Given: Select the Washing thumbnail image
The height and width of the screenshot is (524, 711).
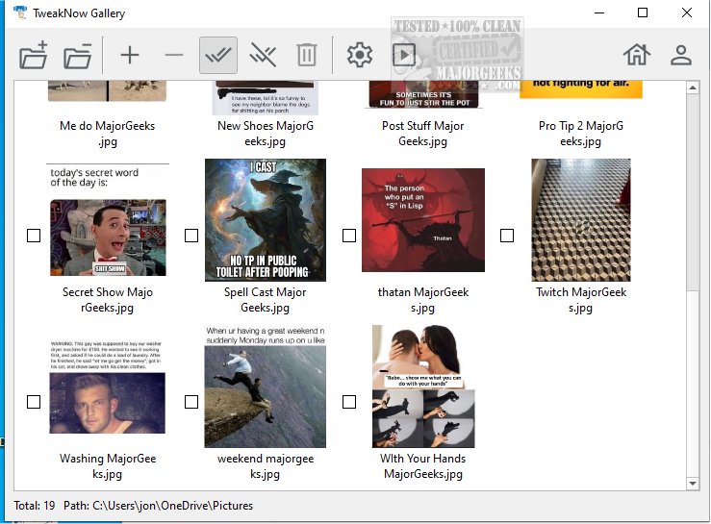Looking at the screenshot, I should pyautogui.click(x=108, y=387).
